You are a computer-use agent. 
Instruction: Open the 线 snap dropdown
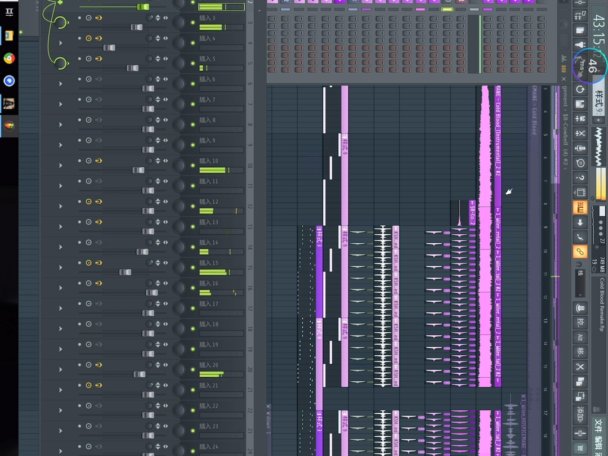(x=580, y=282)
